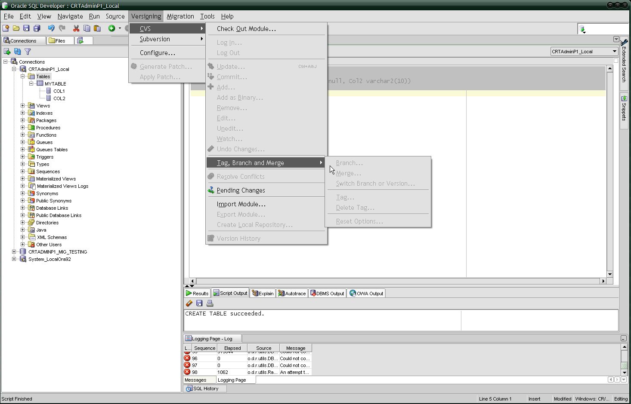
Task: Open the Migration menu
Action: [x=180, y=16]
